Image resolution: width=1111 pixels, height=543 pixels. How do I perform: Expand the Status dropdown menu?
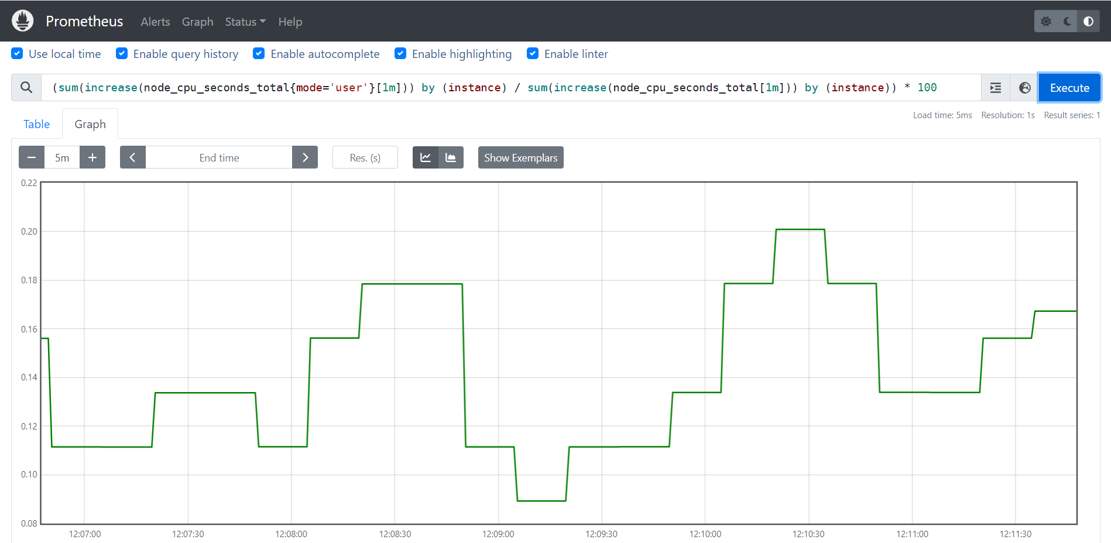point(245,22)
